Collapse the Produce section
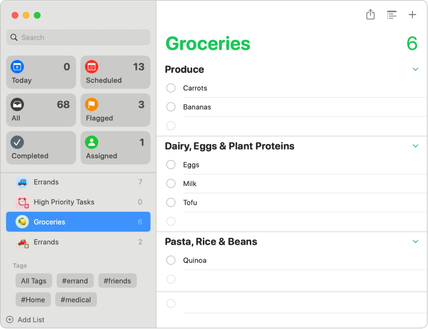Image resolution: width=428 pixels, height=329 pixels. [x=415, y=69]
